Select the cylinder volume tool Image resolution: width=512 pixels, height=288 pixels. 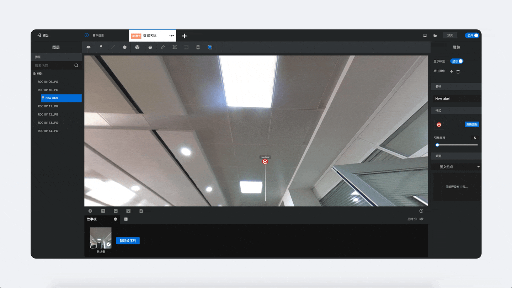click(x=198, y=47)
